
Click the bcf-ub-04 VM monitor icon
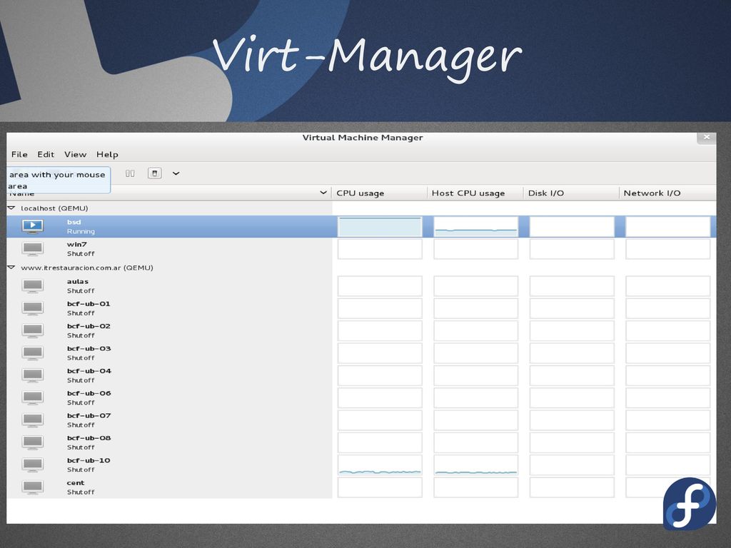click(x=33, y=375)
